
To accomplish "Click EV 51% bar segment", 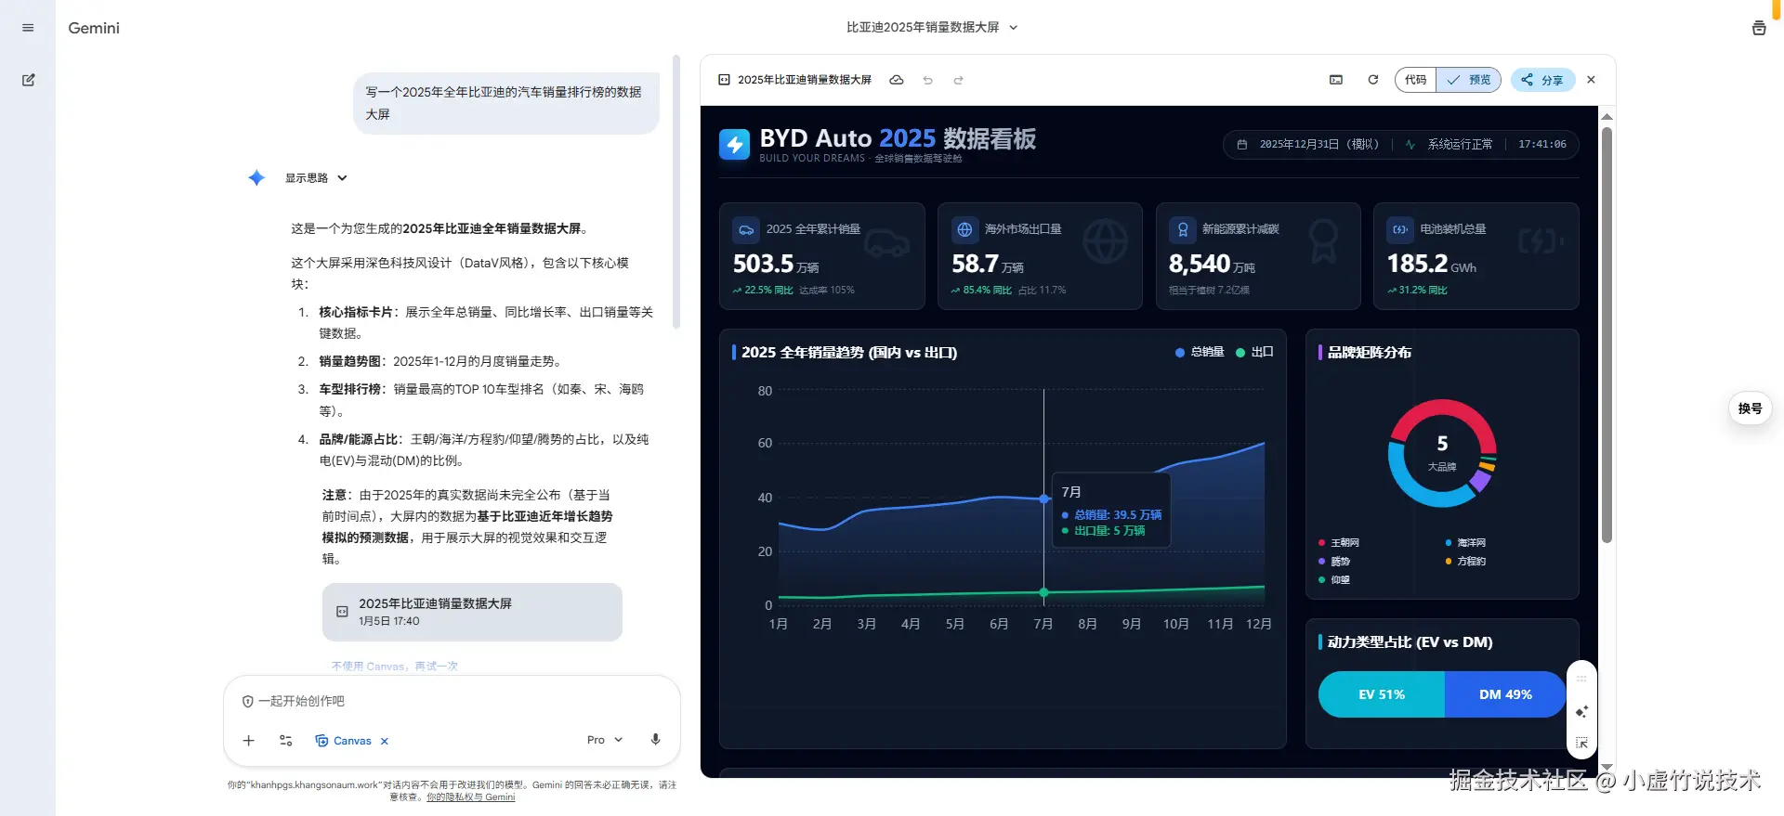I will click(1382, 694).
